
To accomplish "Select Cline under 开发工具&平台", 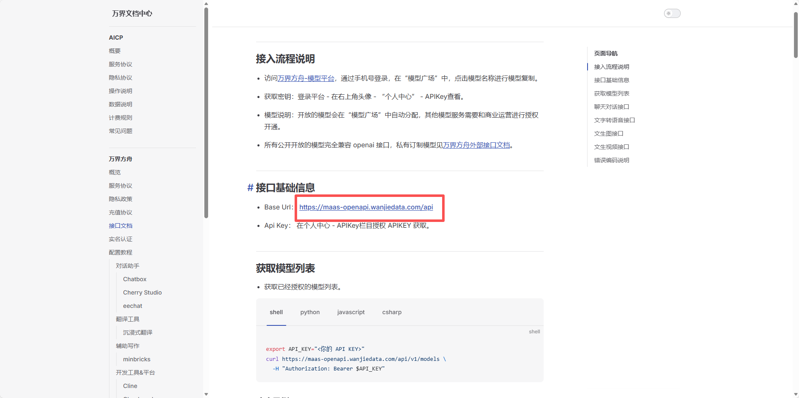I will 130,386.
